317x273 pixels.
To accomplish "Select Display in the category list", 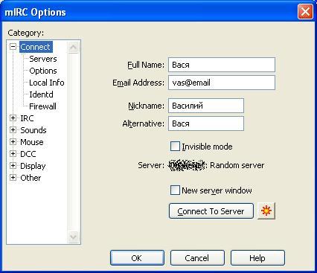I will pyautogui.click(x=33, y=166).
